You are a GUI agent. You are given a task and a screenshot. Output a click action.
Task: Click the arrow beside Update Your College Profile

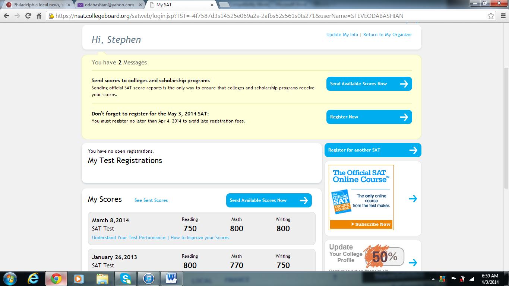pyautogui.click(x=413, y=263)
